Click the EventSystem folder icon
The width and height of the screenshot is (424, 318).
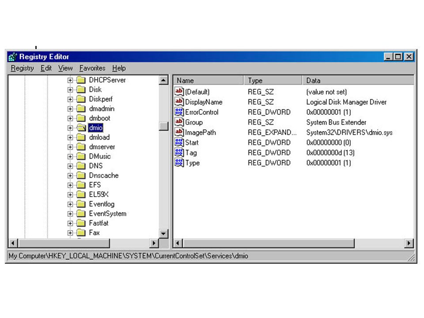pyautogui.click(x=81, y=214)
